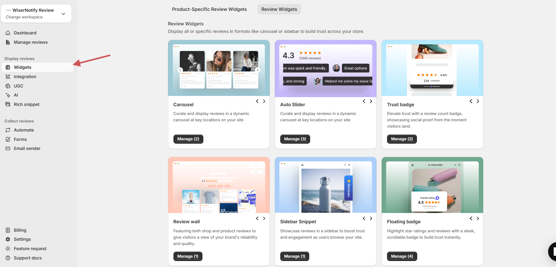Image resolution: width=556 pixels, height=267 pixels.
Task: Select the Integration icon in sidebar
Action: (x=8, y=77)
